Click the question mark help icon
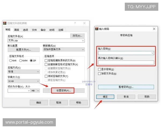The width and height of the screenshot is (161, 129). (75, 23)
